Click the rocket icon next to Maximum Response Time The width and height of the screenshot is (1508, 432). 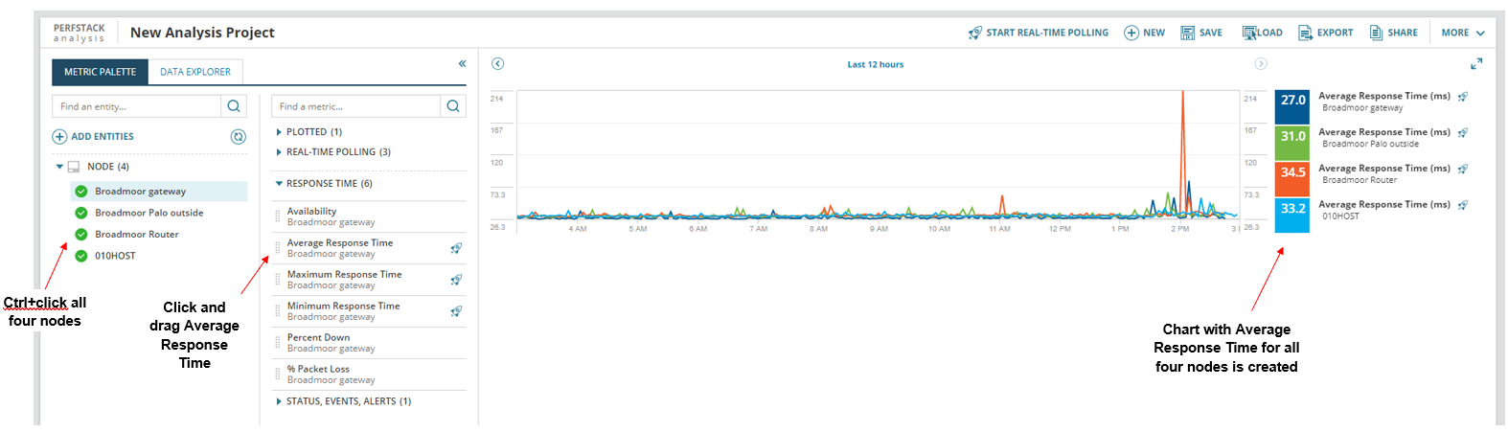coord(456,280)
